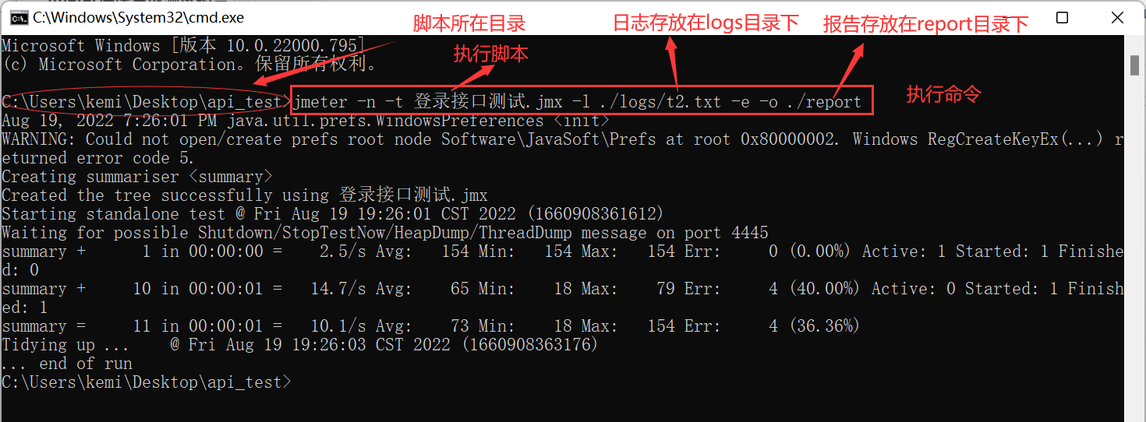Viewport: 1146px width, 422px height.
Task: Click the java.util.prefs.WindowsPreferences line
Action: pyautogui.click(x=306, y=121)
